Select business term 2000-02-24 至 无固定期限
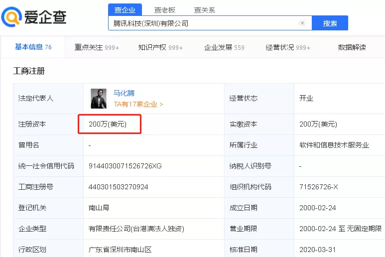 340,229
